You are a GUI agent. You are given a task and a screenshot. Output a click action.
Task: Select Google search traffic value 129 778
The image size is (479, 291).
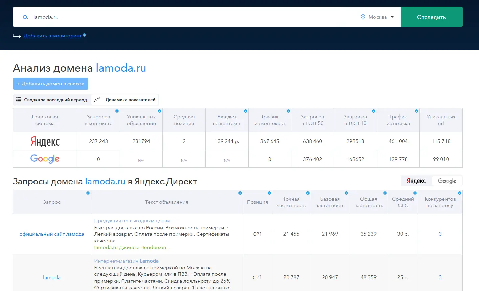point(398,159)
